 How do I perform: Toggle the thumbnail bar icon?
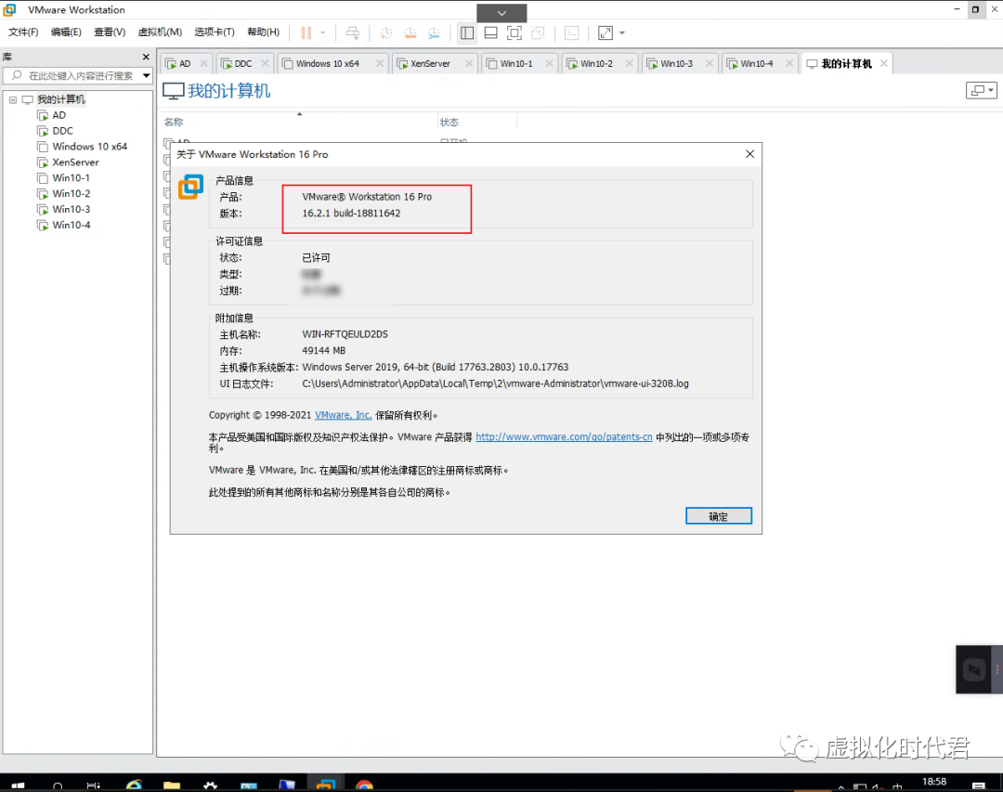[x=490, y=32]
